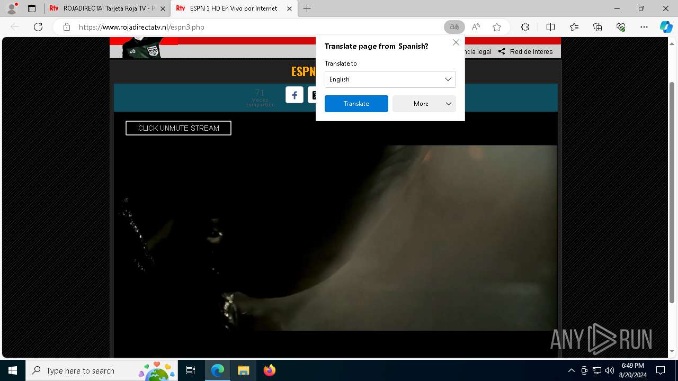
Task: Open the Copilot sidebar icon
Action: pyautogui.click(x=666, y=27)
